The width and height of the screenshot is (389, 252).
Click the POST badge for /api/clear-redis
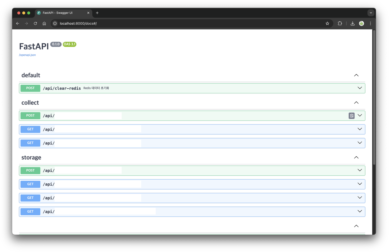coord(30,88)
